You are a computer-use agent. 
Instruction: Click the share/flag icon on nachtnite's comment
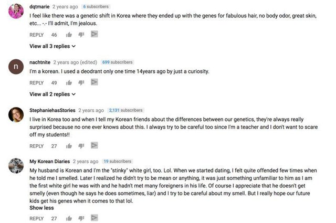click(x=94, y=82)
